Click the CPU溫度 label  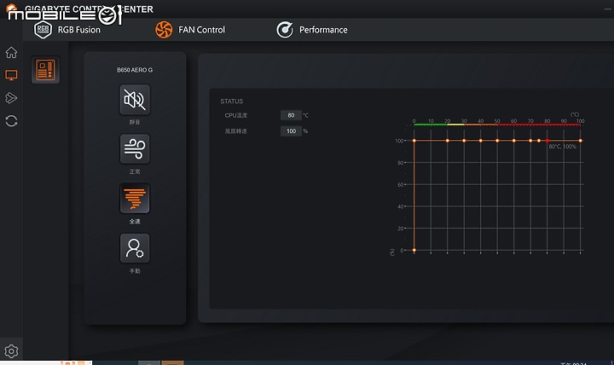(x=235, y=115)
